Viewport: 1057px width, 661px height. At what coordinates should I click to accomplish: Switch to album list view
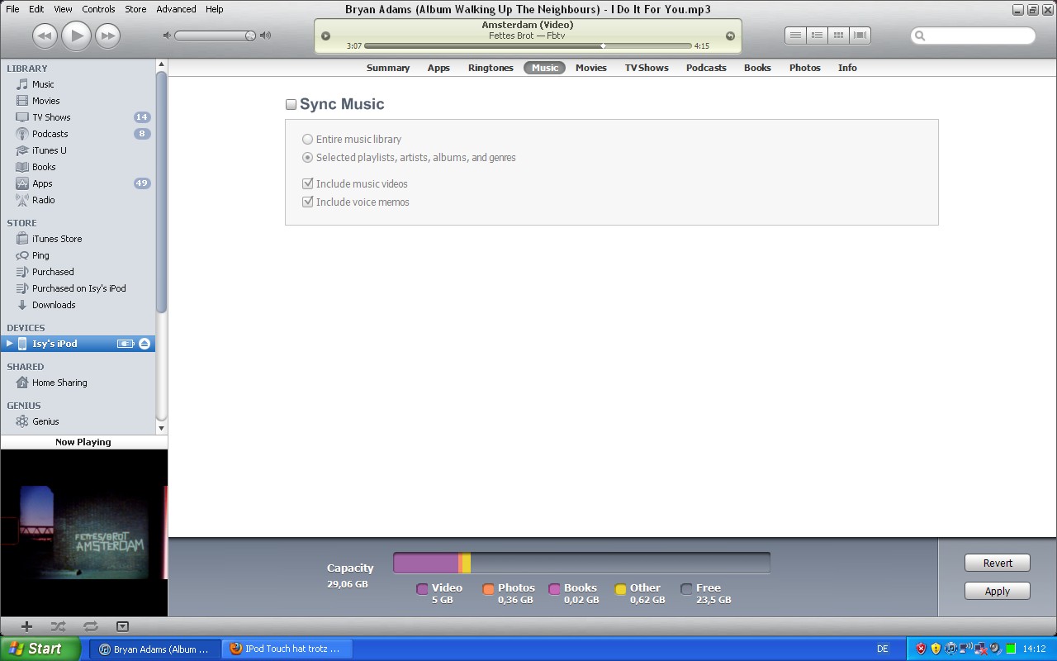pos(817,36)
